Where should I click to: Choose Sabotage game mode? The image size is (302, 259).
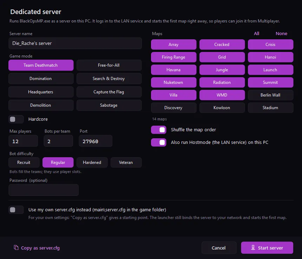pos(109,105)
